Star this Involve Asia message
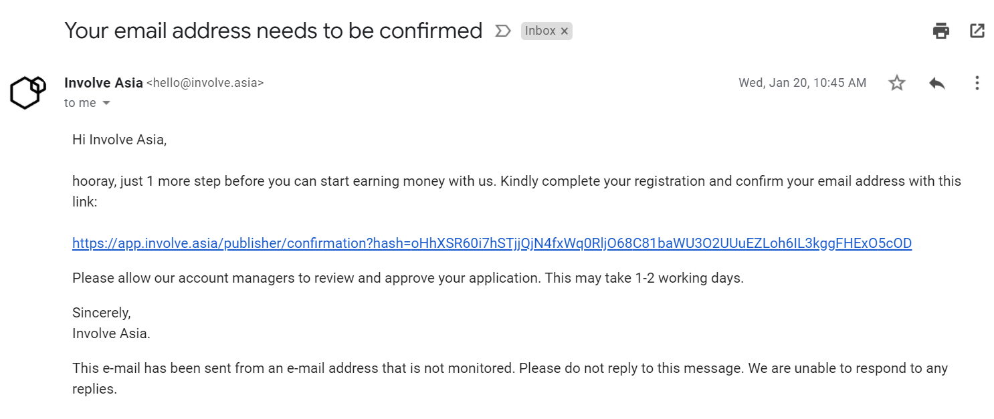Viewport: 994px width, 419px height. pos(897,83)
